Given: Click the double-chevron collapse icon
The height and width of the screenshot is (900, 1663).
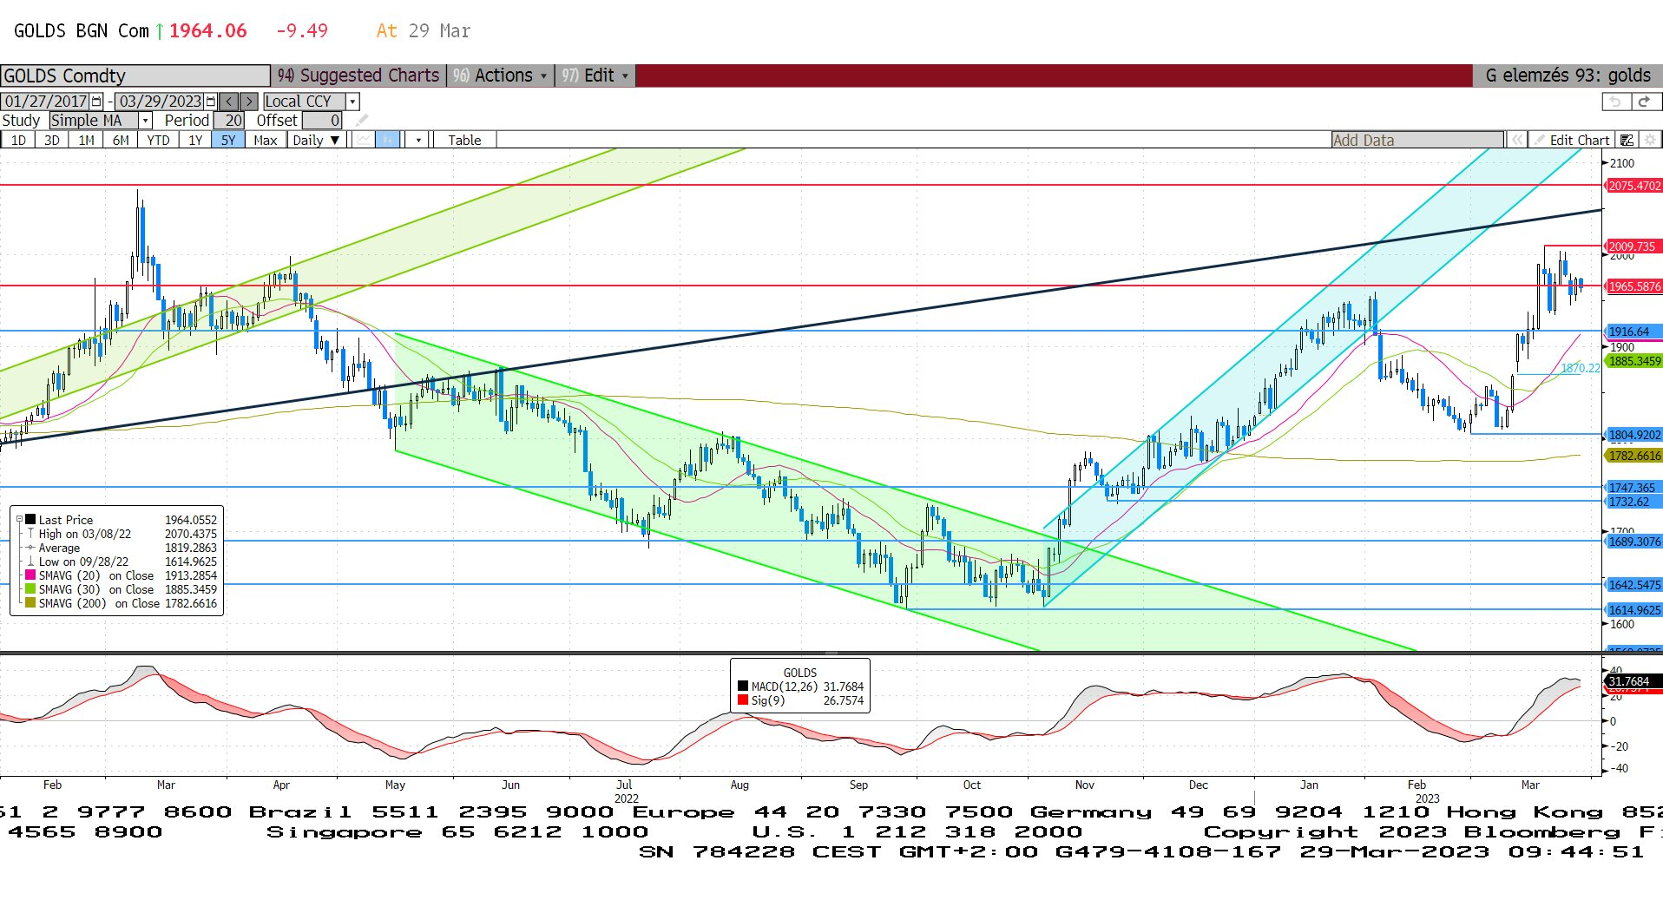Looking at the screenshot, I should click(x=1516, y=140).
